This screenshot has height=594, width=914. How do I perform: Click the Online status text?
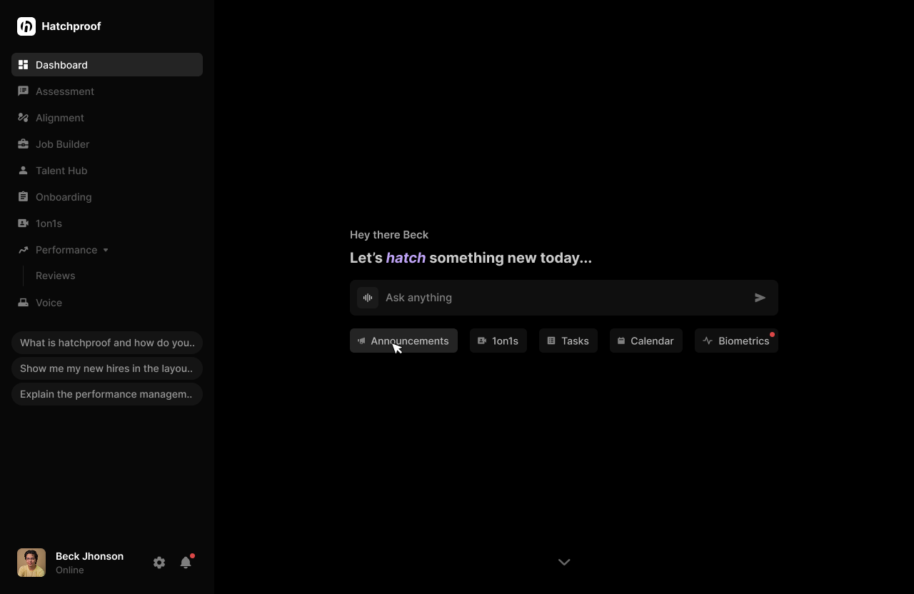(70, 570)
